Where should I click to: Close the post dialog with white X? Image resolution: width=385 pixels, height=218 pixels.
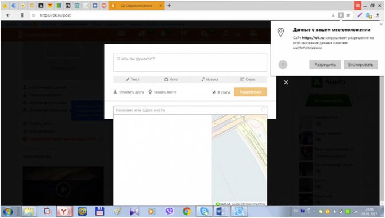point(286,83)
